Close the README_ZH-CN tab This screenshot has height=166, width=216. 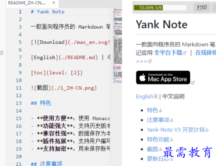(54, 3)
